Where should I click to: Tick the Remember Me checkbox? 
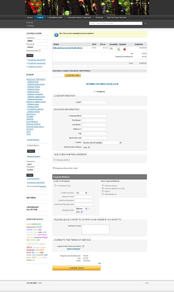pos(40,50)
